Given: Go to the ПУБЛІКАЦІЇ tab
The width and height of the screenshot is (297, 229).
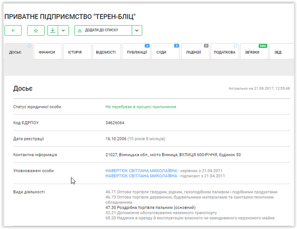Looking at the screenshot, I should [136, 51].
